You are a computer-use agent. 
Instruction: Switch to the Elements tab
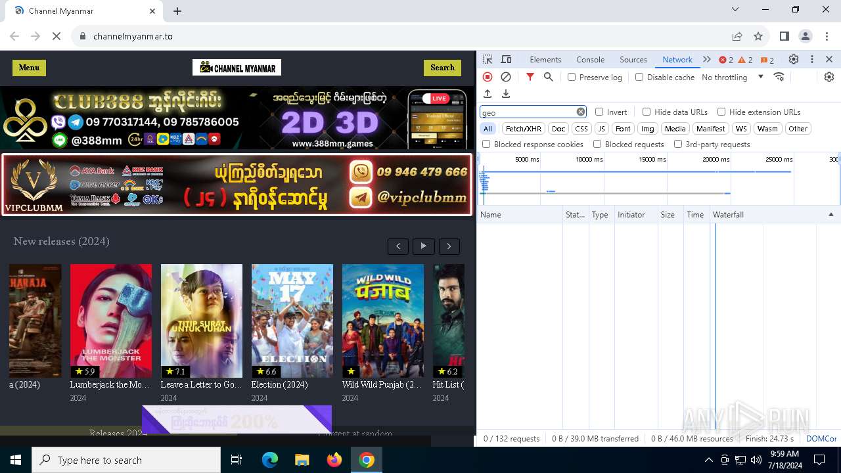click(x=545, y=59)
